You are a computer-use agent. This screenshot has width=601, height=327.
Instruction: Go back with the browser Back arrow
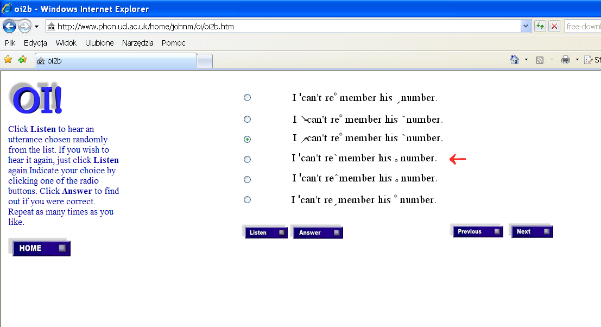(x=10, y=27)
